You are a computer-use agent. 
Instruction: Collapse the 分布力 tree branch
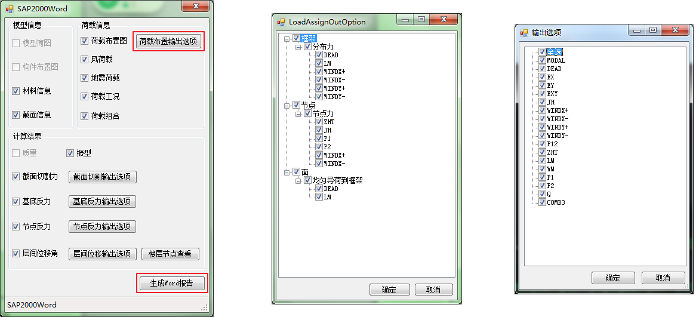(x=298, y=47)
